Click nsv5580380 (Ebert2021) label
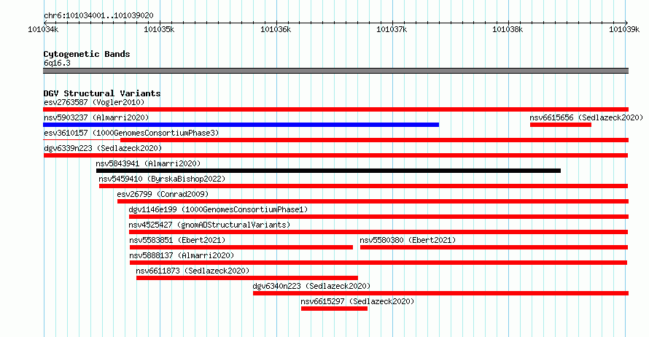This screenshot has height=337, width=649. tap(408, 240)
